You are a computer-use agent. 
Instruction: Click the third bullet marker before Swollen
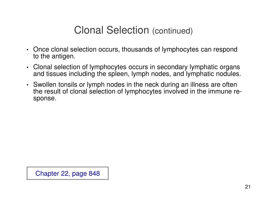27,85
